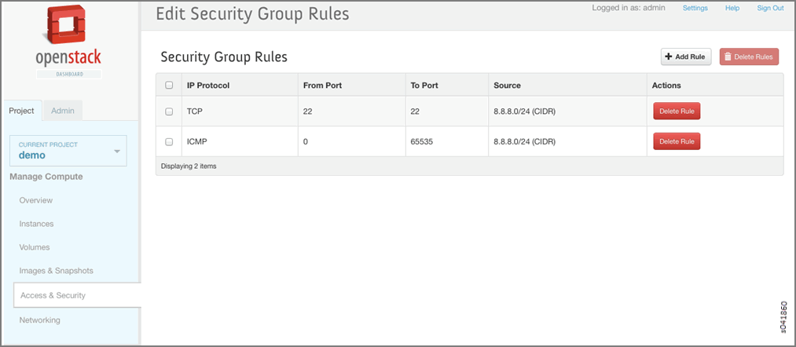
Task: Open Images & Snapshots page
Action: coord(57,271)
